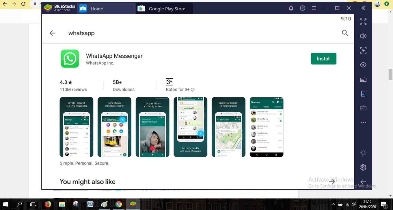Open the Windows Action Center notifications
This screenshot has width=393, height=210.
pos(384,205)
